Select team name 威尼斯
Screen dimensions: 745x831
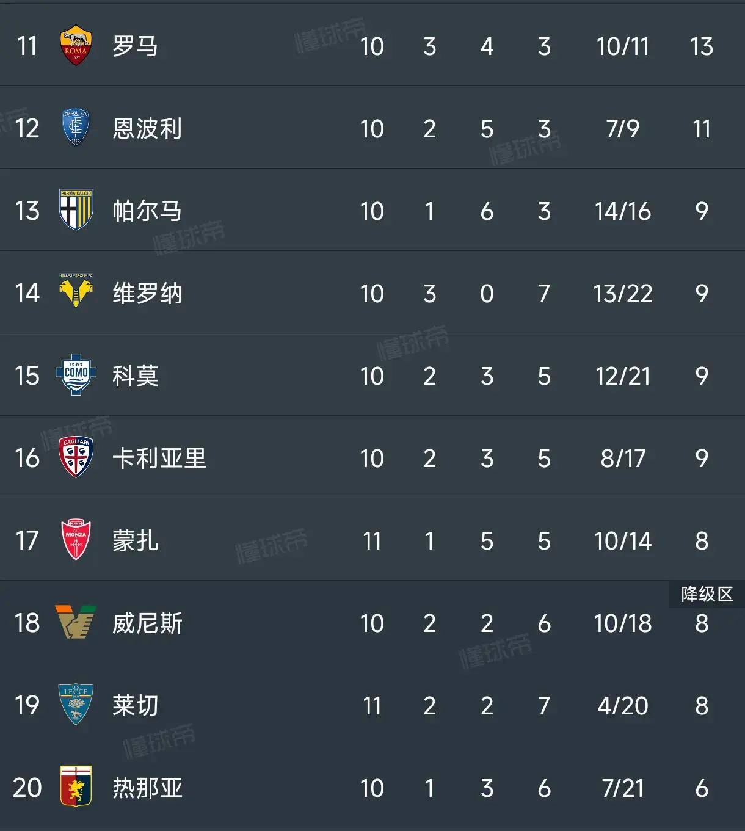click(147, 623)
